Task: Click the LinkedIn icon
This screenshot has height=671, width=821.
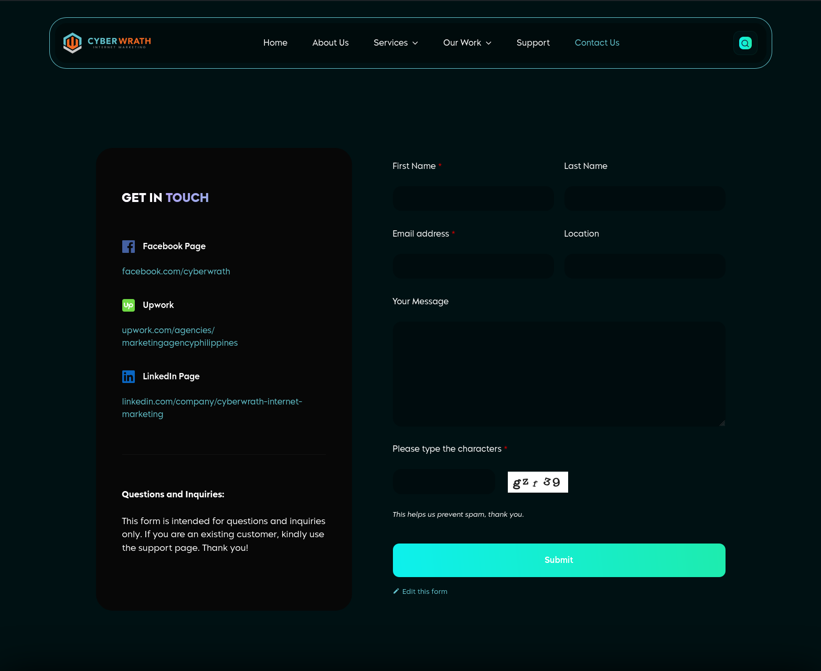Action: point(129,377)
